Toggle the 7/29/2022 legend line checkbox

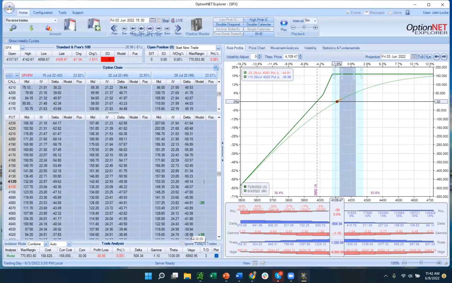click(x=245, y=187)
